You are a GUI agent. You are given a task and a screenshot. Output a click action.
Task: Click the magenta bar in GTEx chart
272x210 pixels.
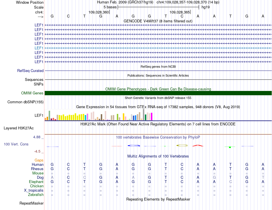151,116
